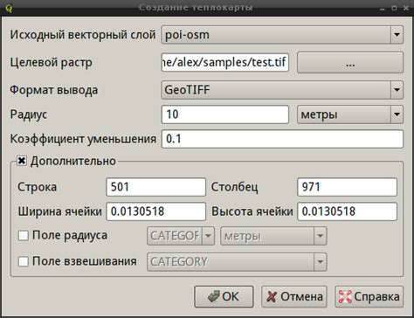Screen dimensions: 414x318
Task: Click the Отмена cancel button
Action: click(294, 297)
